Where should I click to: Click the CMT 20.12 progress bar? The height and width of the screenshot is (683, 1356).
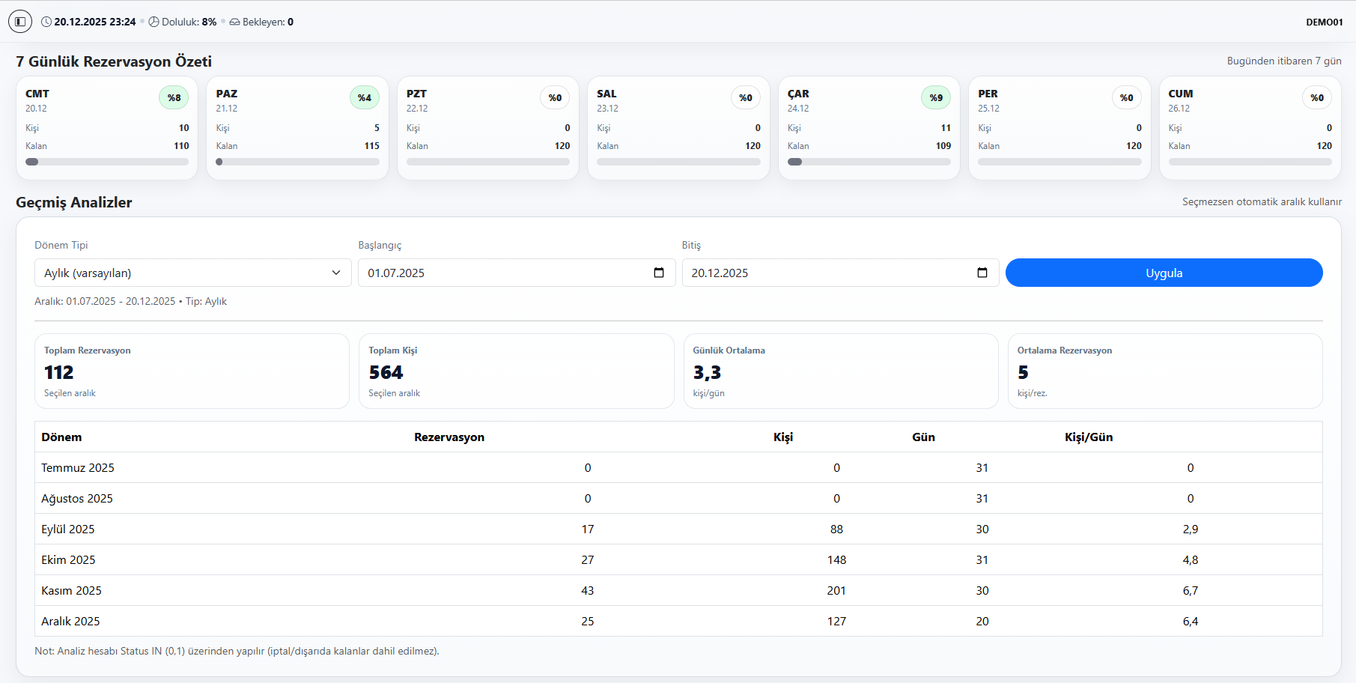[x=107, y=162]
